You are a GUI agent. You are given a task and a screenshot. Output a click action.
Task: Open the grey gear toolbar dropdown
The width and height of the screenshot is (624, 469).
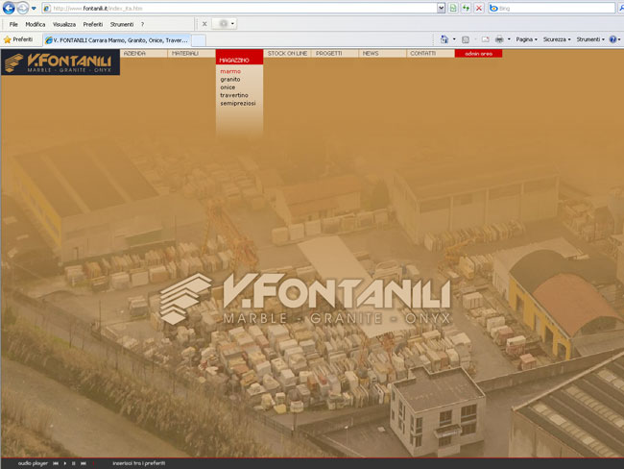pyautogui.click(x=224, y=24)
